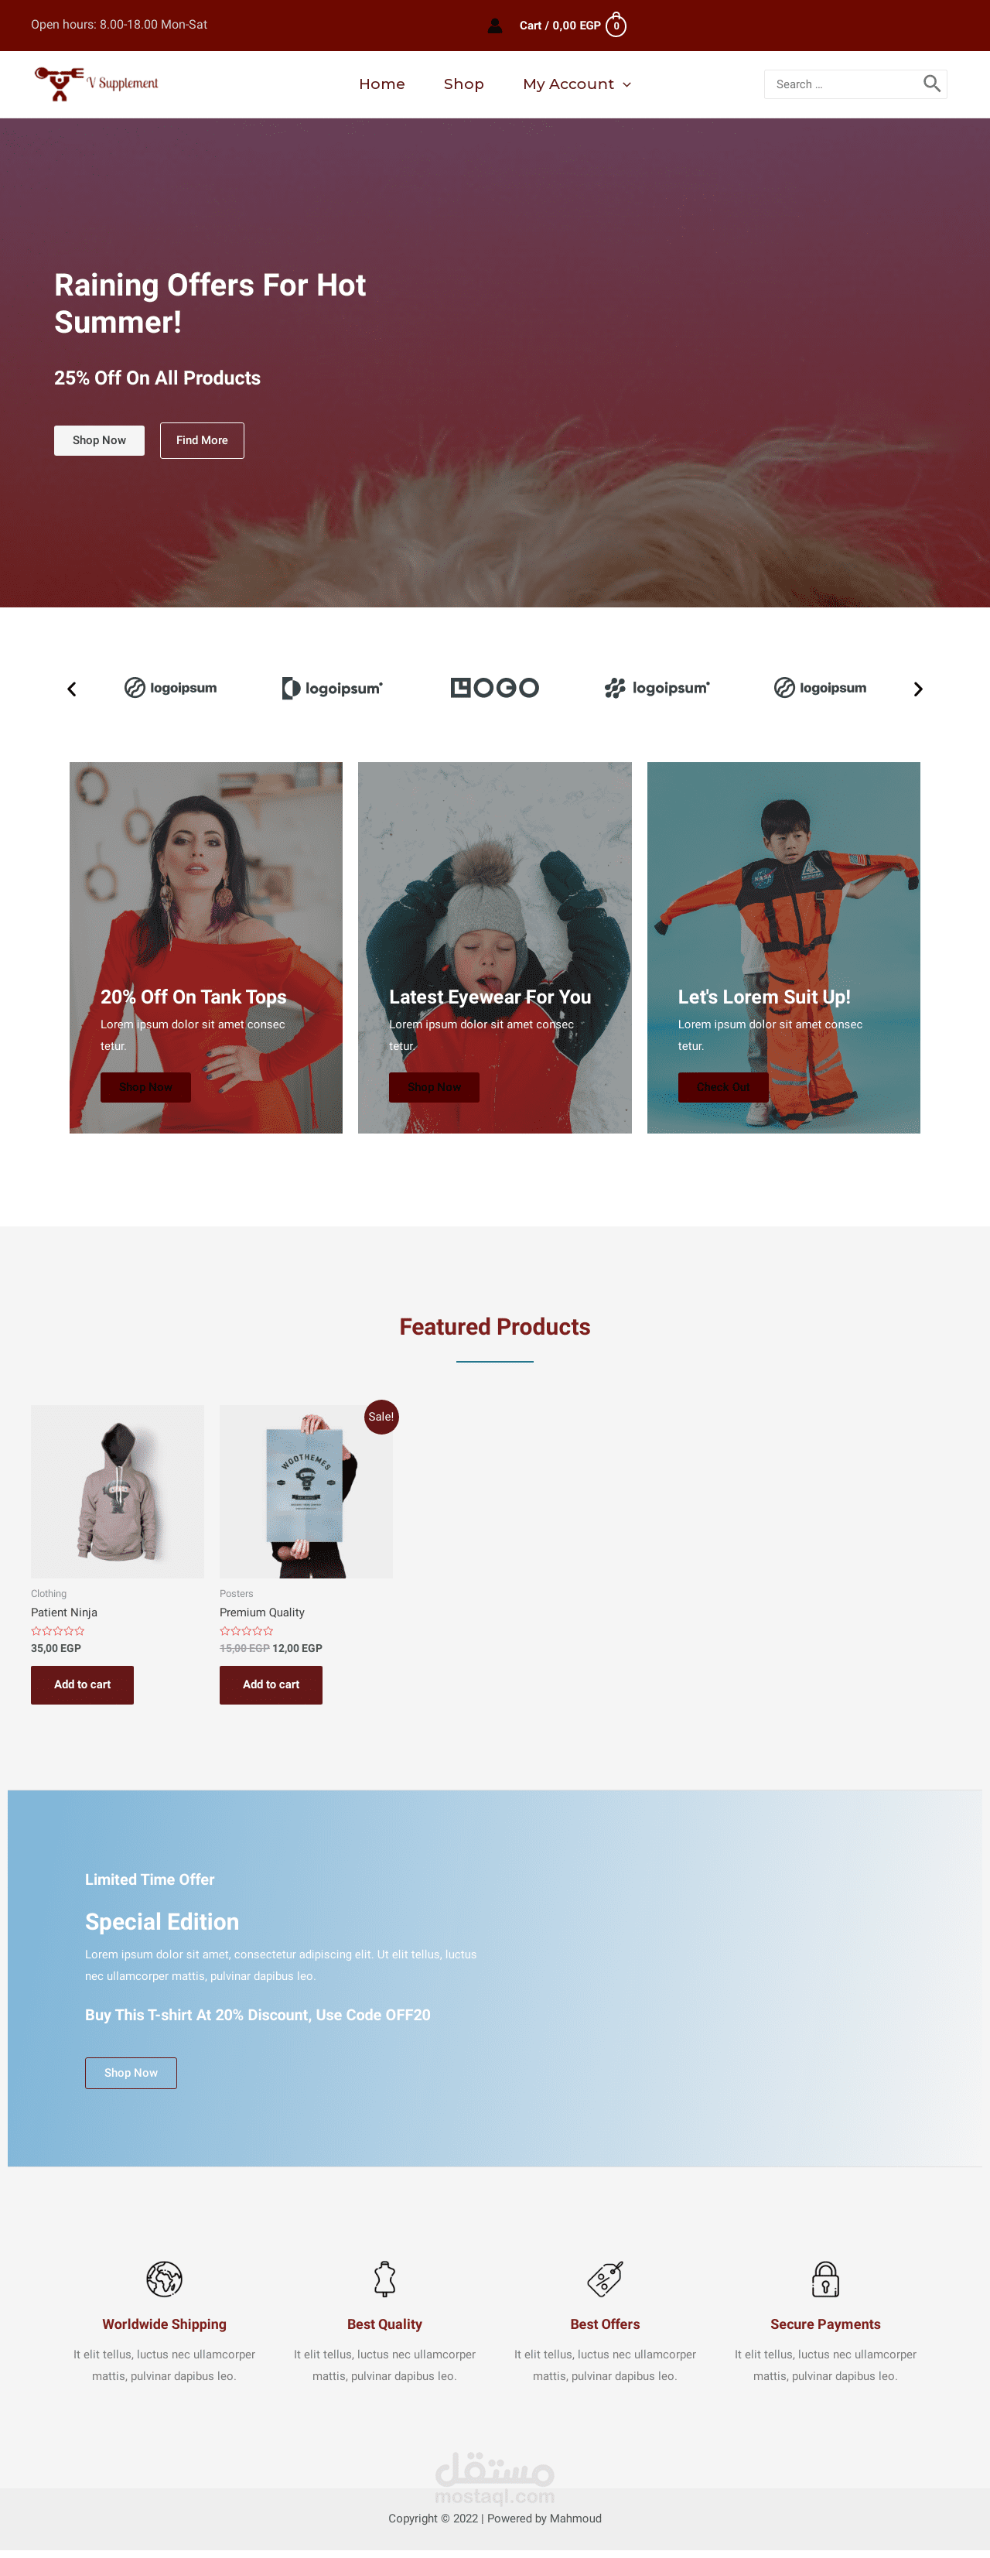The height and width of the screenshot is (2558, 990).
Task: Click the Find More hero button
Action: click(202, 440)
